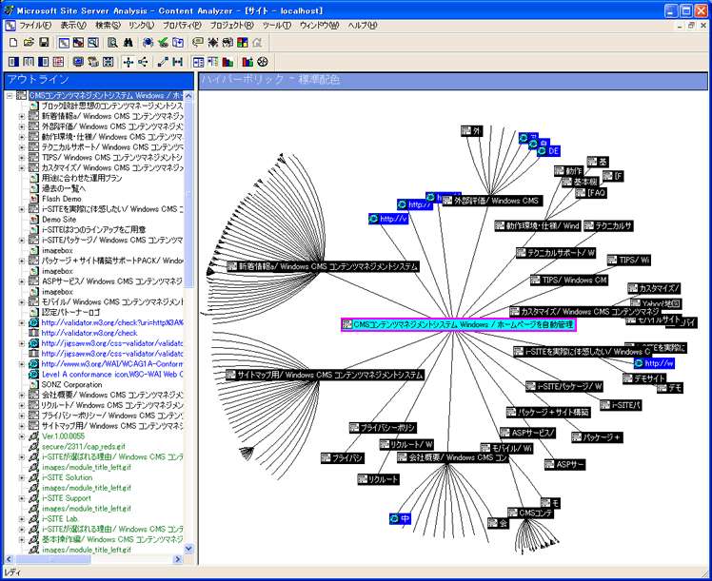Open the ファイル(F) menu
The image size is (712, 581).
(35, 26)
